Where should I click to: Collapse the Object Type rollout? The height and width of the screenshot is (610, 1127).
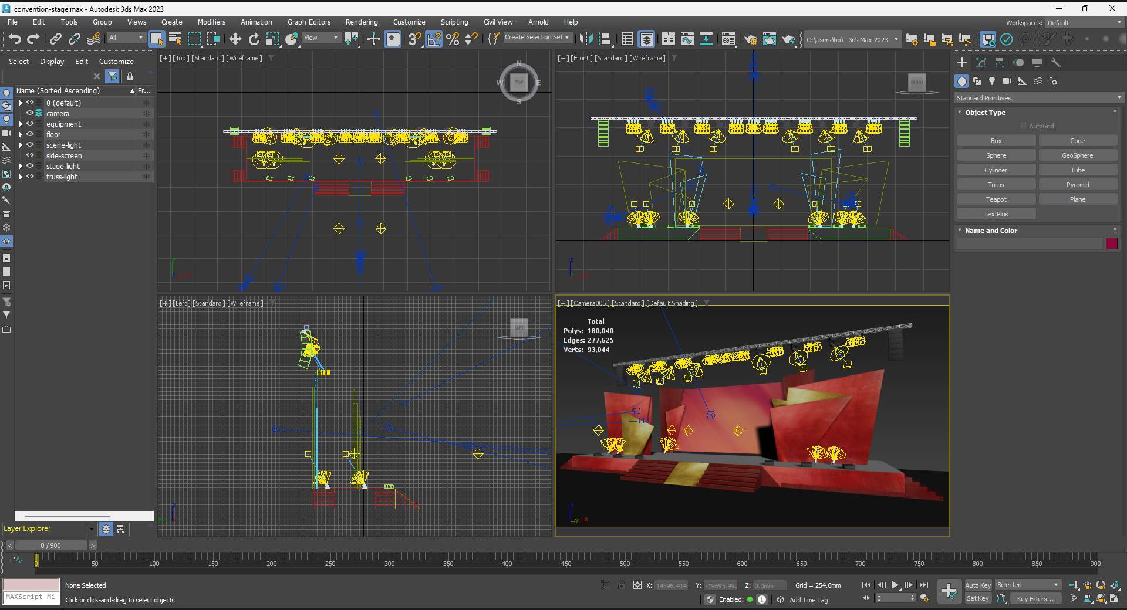pyautogui.click(x=985, y=113)
